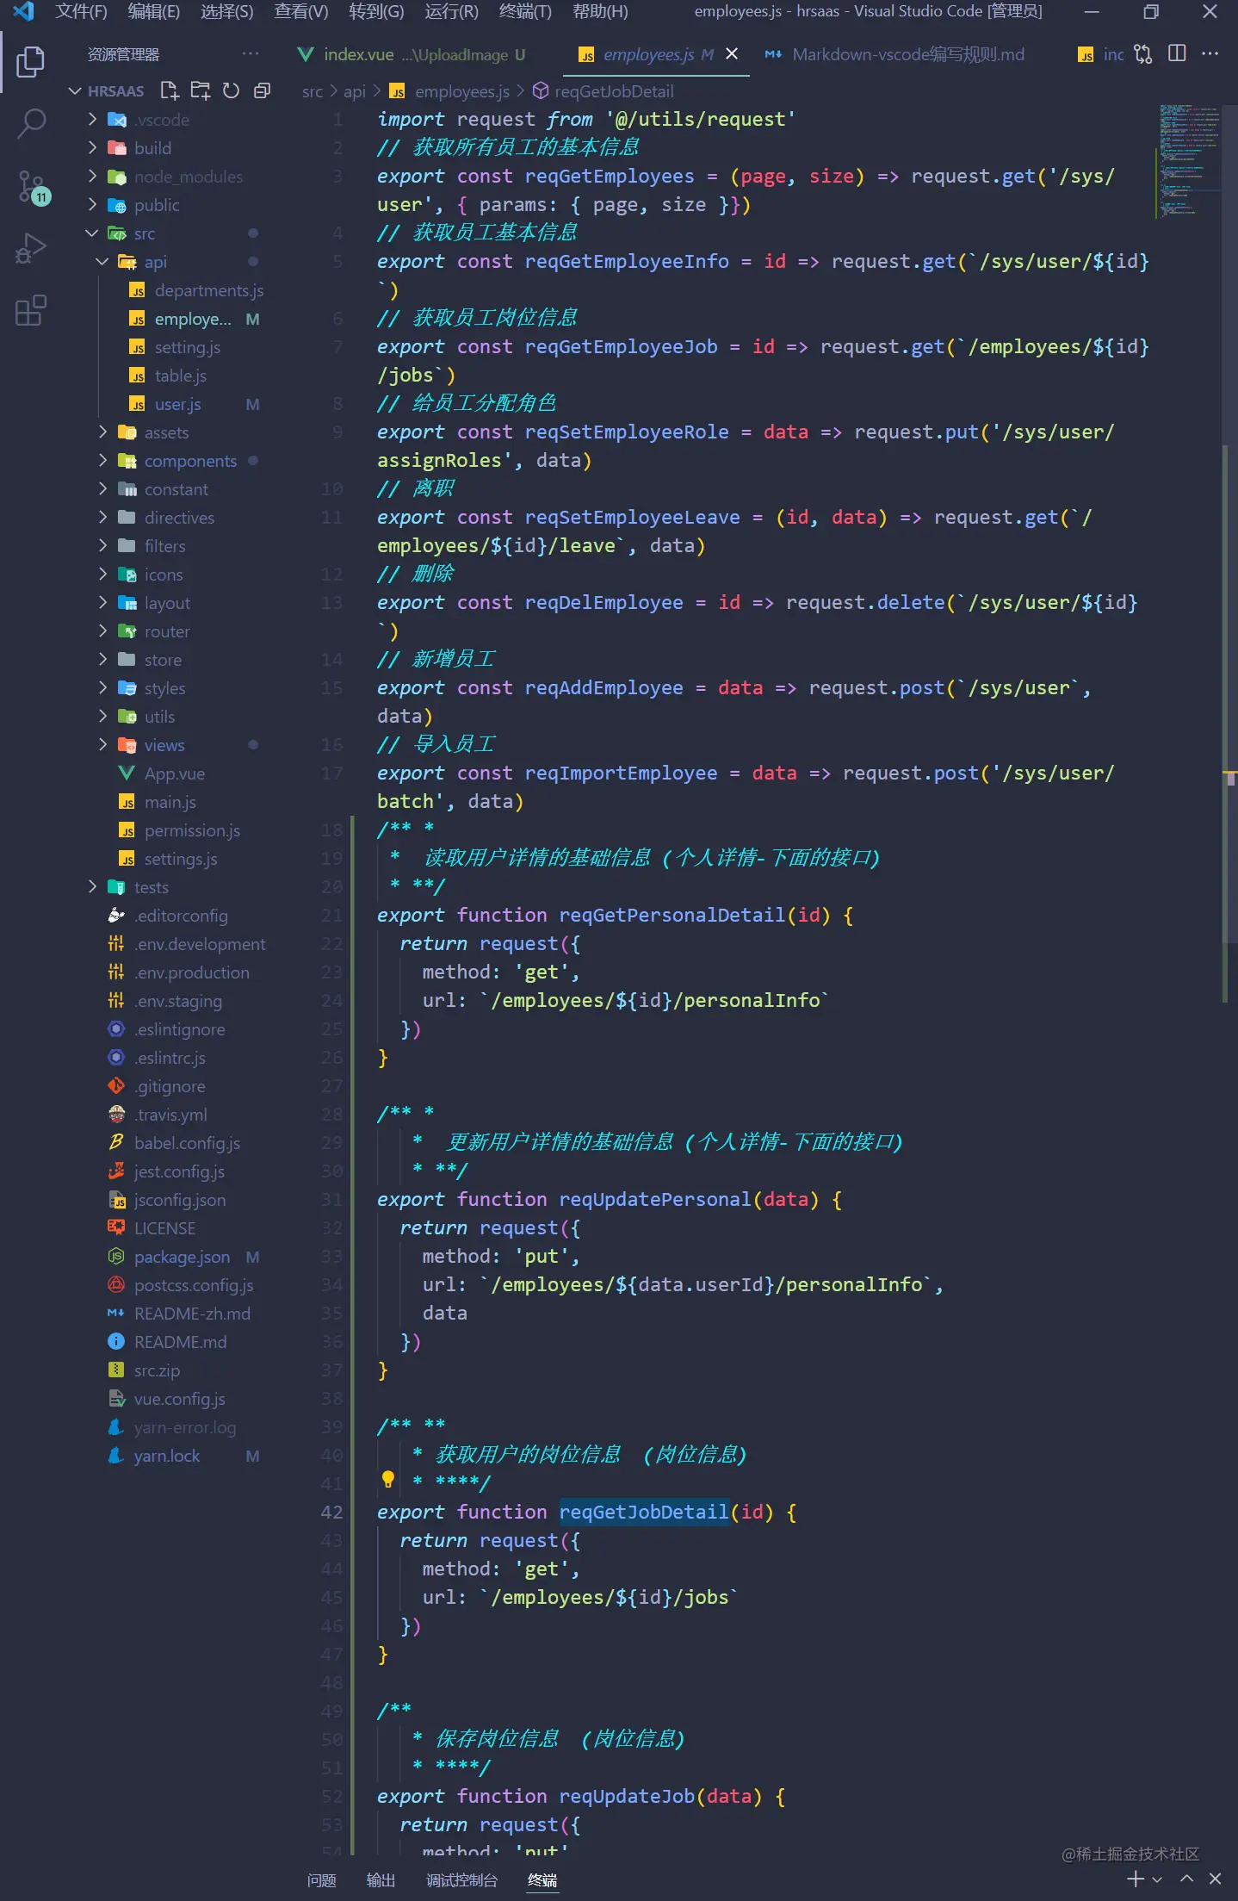Open .eslintrc.js file
The height and width of the screenshot is (1901, 1238).
tap(170, 1058)
